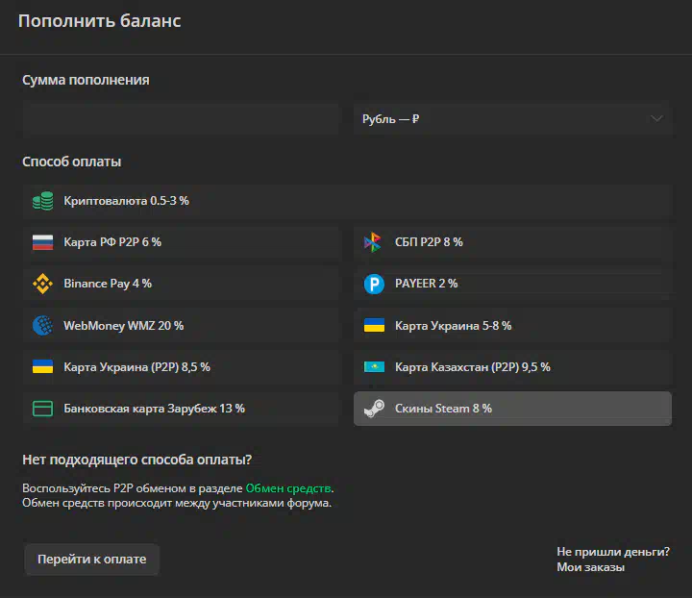Open the Мои заказы link

(590, 567)
